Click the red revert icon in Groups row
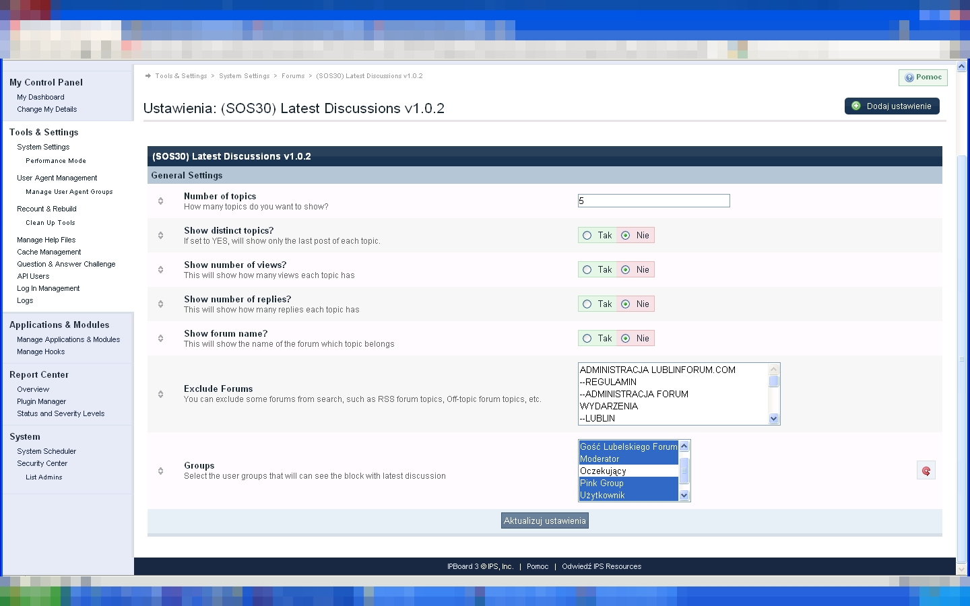970x606 pixels. [926, 471]
